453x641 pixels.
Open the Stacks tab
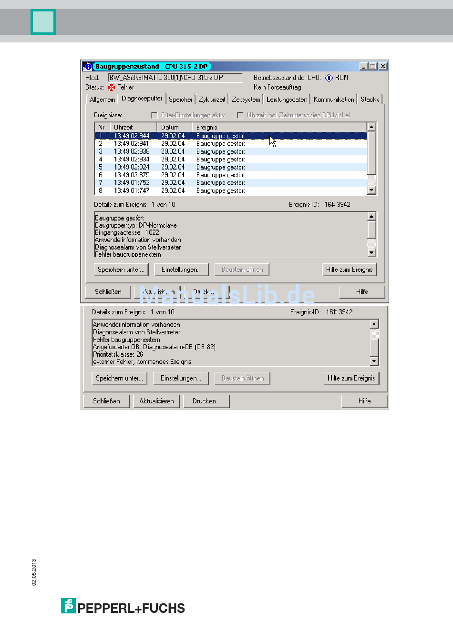[370, 100]
